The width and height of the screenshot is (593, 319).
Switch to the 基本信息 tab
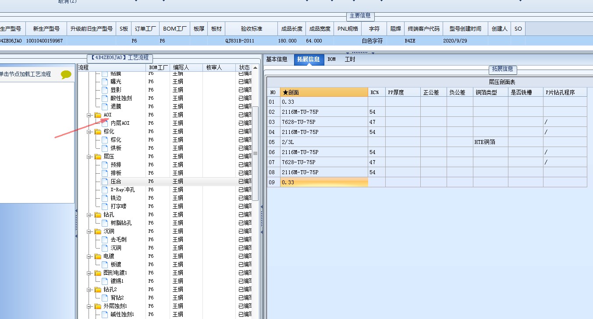tap(277, 60)
